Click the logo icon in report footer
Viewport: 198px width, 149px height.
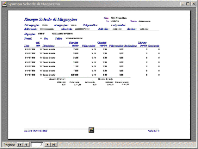[91, 130]
